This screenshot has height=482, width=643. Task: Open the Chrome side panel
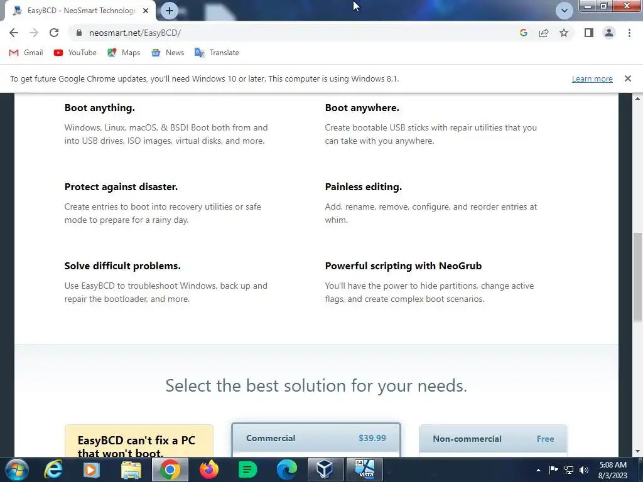(589, 33)
